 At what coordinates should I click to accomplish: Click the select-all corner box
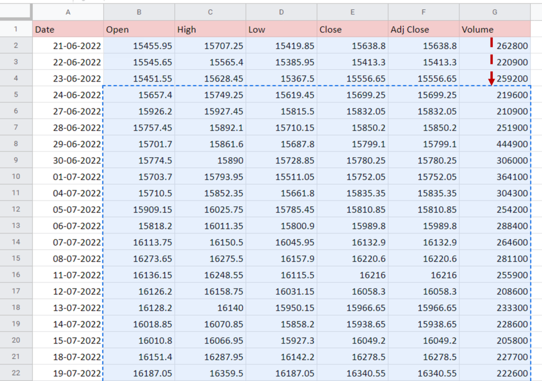15,12
